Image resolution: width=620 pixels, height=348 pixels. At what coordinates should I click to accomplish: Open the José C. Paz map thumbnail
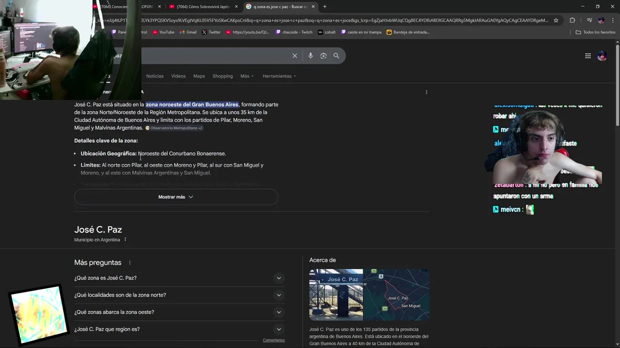tap(397, 295)
